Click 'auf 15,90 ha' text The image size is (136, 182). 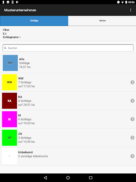coord(27,142)
